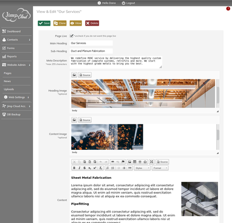Open Pages in the sidebar
Image resolution: width=232 pixels, height=223 pixels.
pyautogui.click(x=8, y=73)
